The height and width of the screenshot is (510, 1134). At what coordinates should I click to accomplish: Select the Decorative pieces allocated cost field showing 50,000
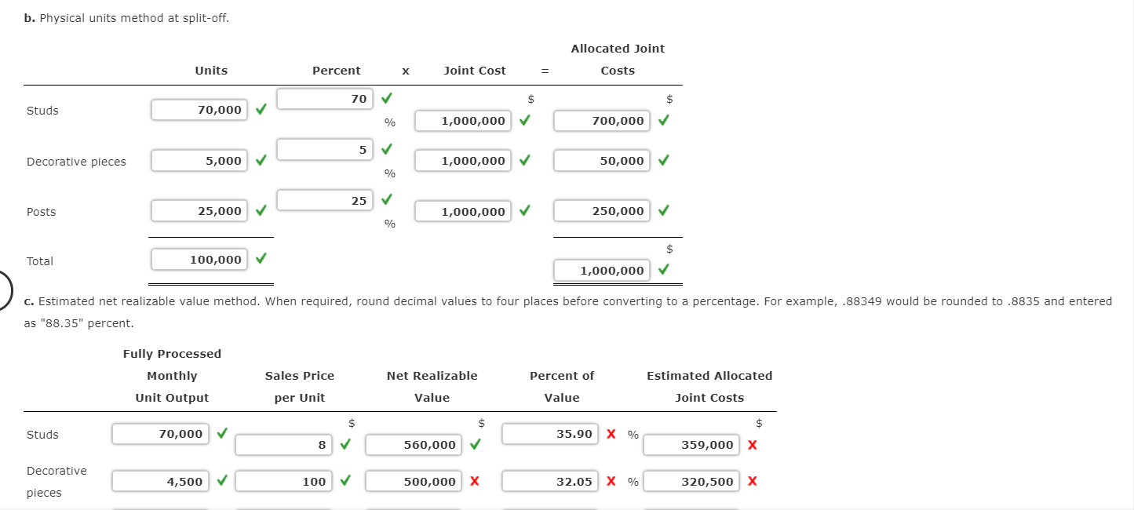[x=602, y=160]
